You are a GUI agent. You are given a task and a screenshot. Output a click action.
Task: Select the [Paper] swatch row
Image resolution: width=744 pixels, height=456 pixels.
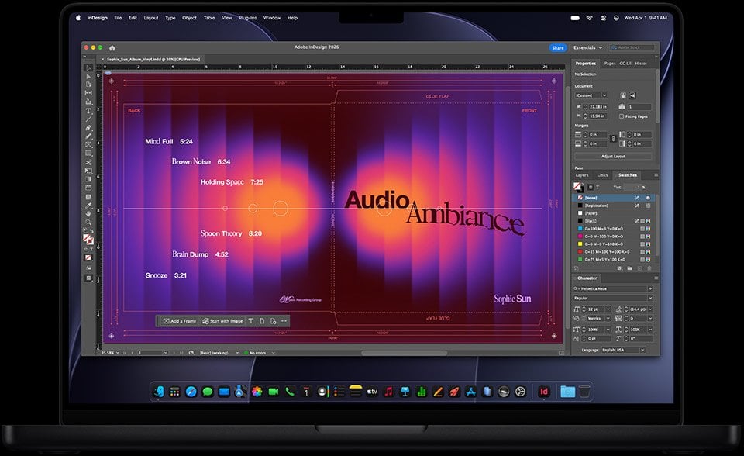click(614, 213)
